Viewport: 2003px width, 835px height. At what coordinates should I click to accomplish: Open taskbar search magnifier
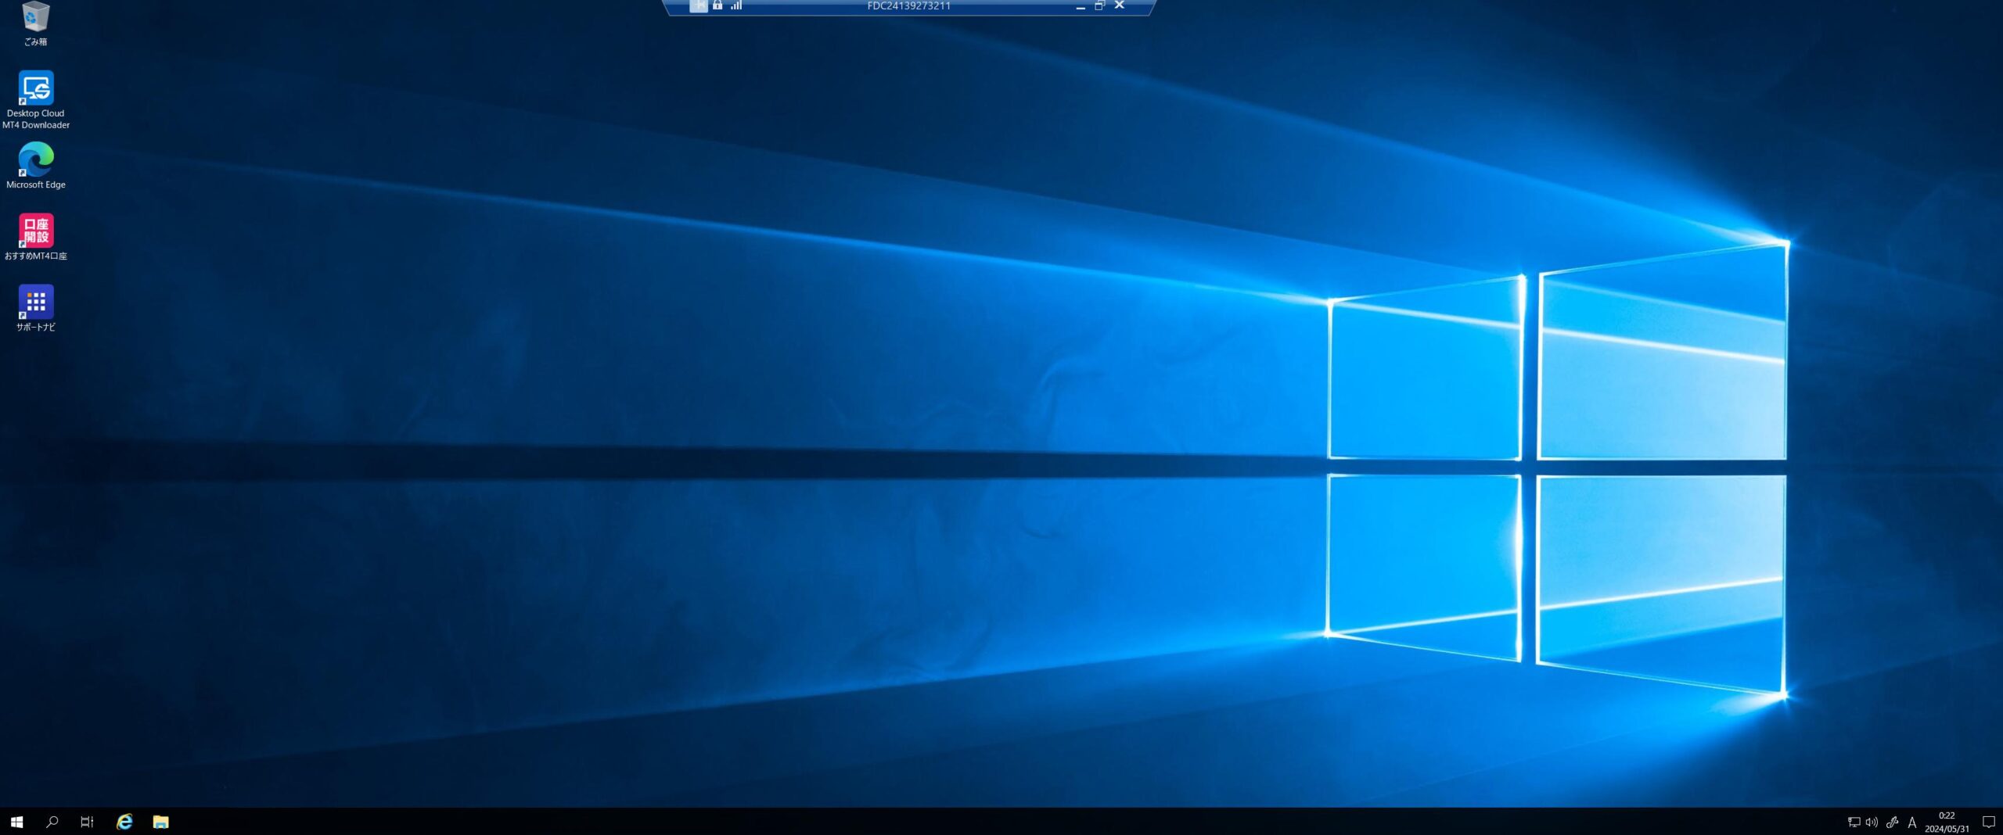pyautogui.click(x=52, y=822)
